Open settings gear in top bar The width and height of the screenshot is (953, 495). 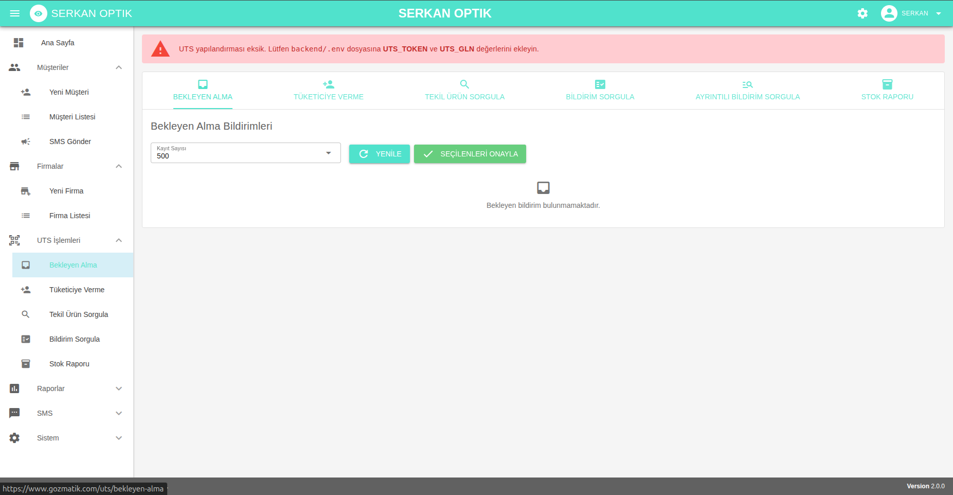click(862, 13)
